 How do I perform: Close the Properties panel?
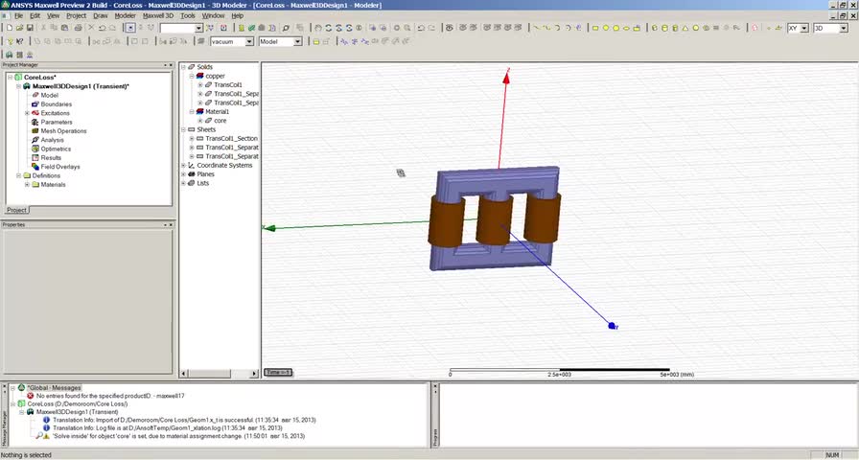pos(171,225)
